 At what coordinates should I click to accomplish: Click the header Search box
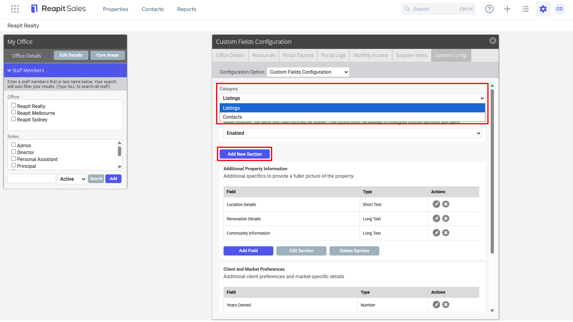[438, 9]
